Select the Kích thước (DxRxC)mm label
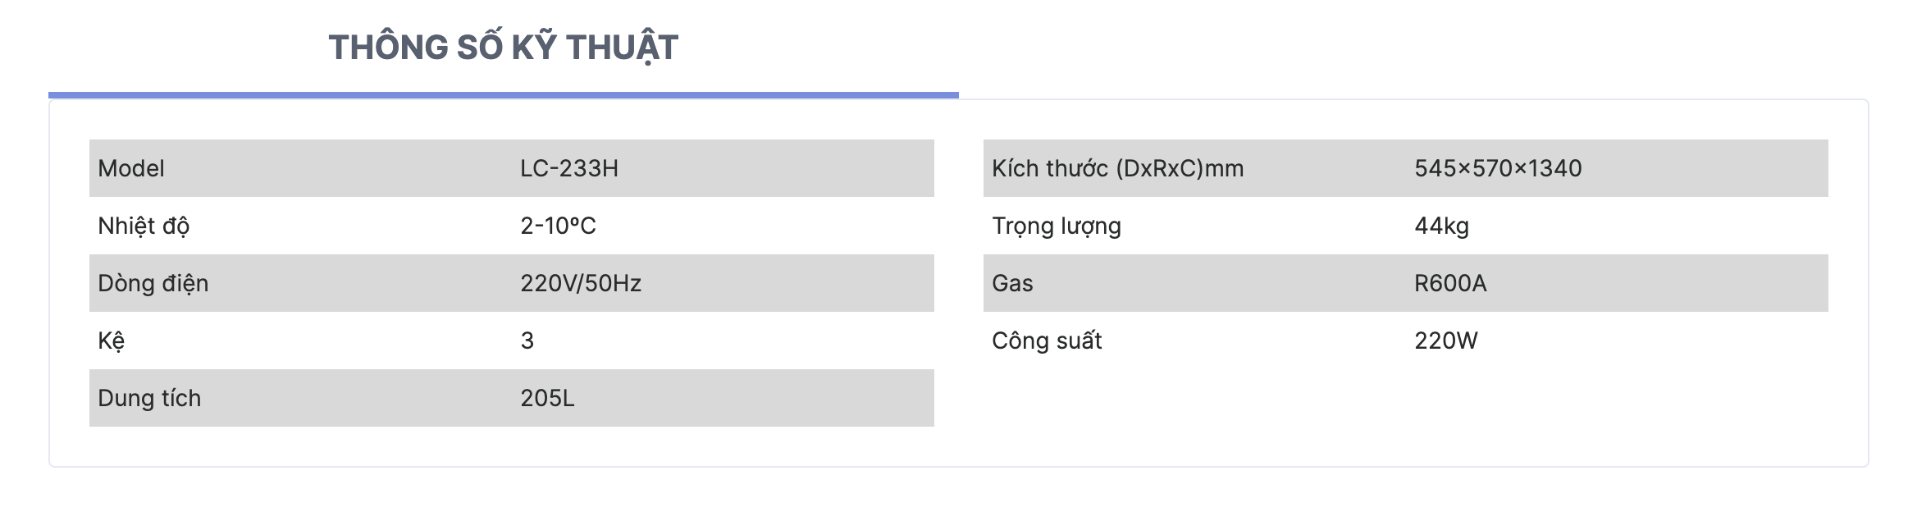1908x512 pixels. tap(1117, 168)
